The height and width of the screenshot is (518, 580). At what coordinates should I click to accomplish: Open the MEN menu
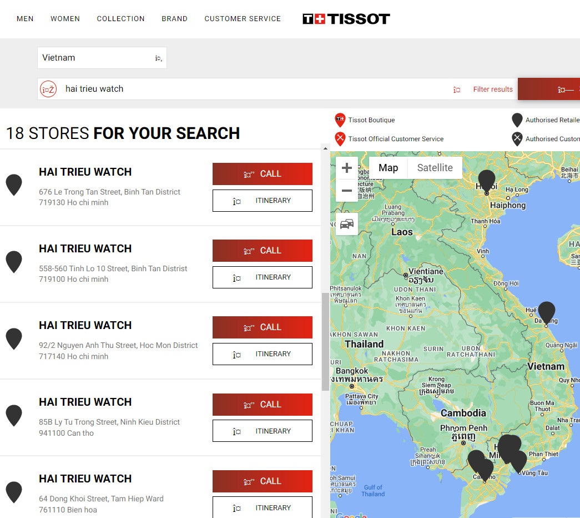[25, 19]
